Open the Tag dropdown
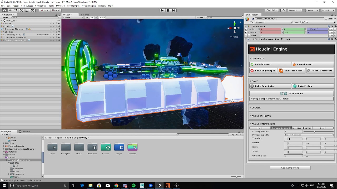 point(274,22)
